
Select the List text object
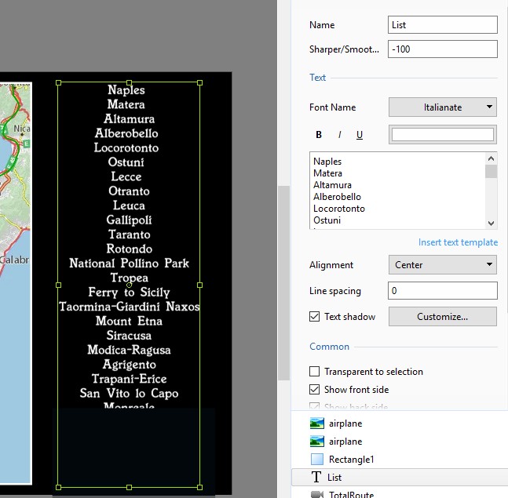tap(335, 477)
